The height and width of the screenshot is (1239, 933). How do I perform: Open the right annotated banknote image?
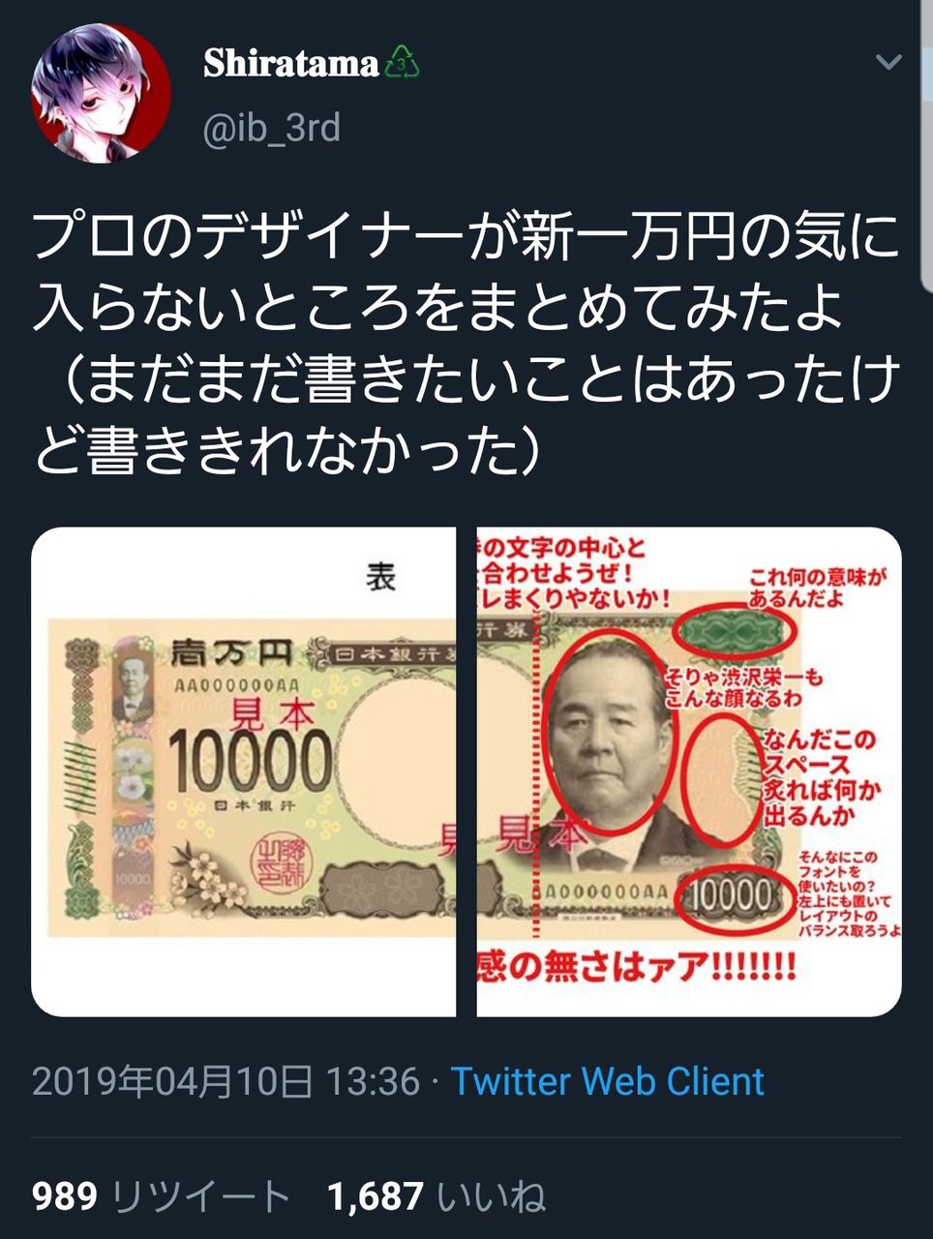[x=689, y=771]
